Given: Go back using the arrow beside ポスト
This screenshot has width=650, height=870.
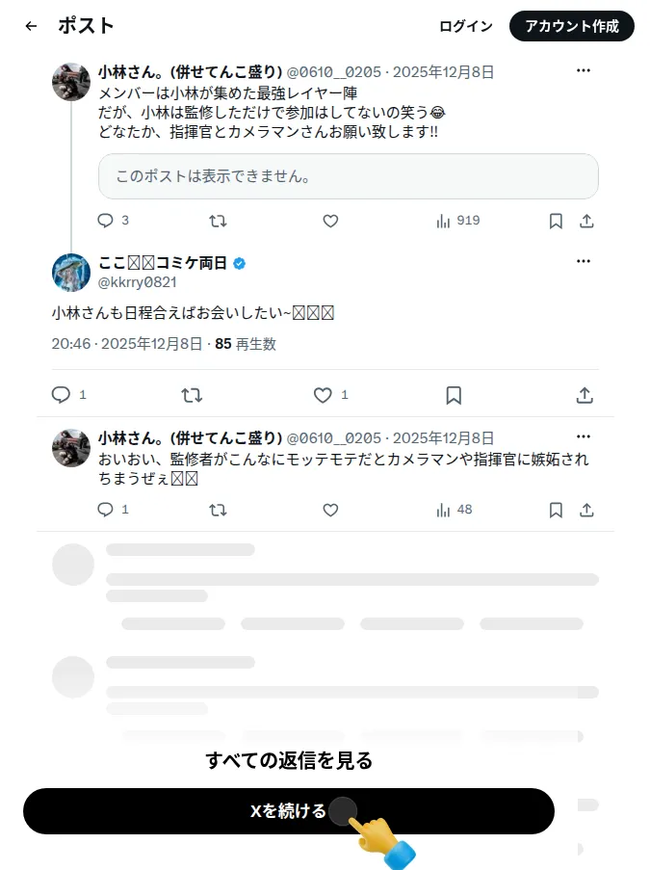Looking at the screenshot, I should (31, 26).
